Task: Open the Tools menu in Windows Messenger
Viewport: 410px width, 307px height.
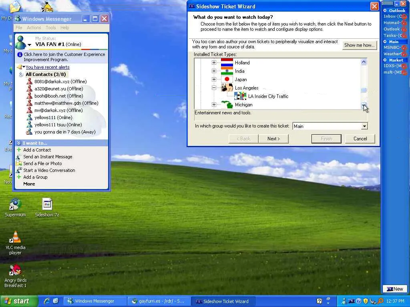Action: [51, 28]
